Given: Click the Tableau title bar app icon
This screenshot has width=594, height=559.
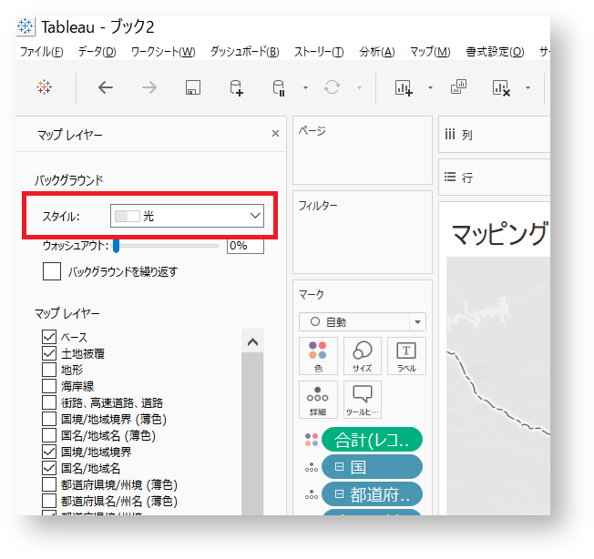Looking at the screenshot, I should pyautogui.click(x=26, y=26).
